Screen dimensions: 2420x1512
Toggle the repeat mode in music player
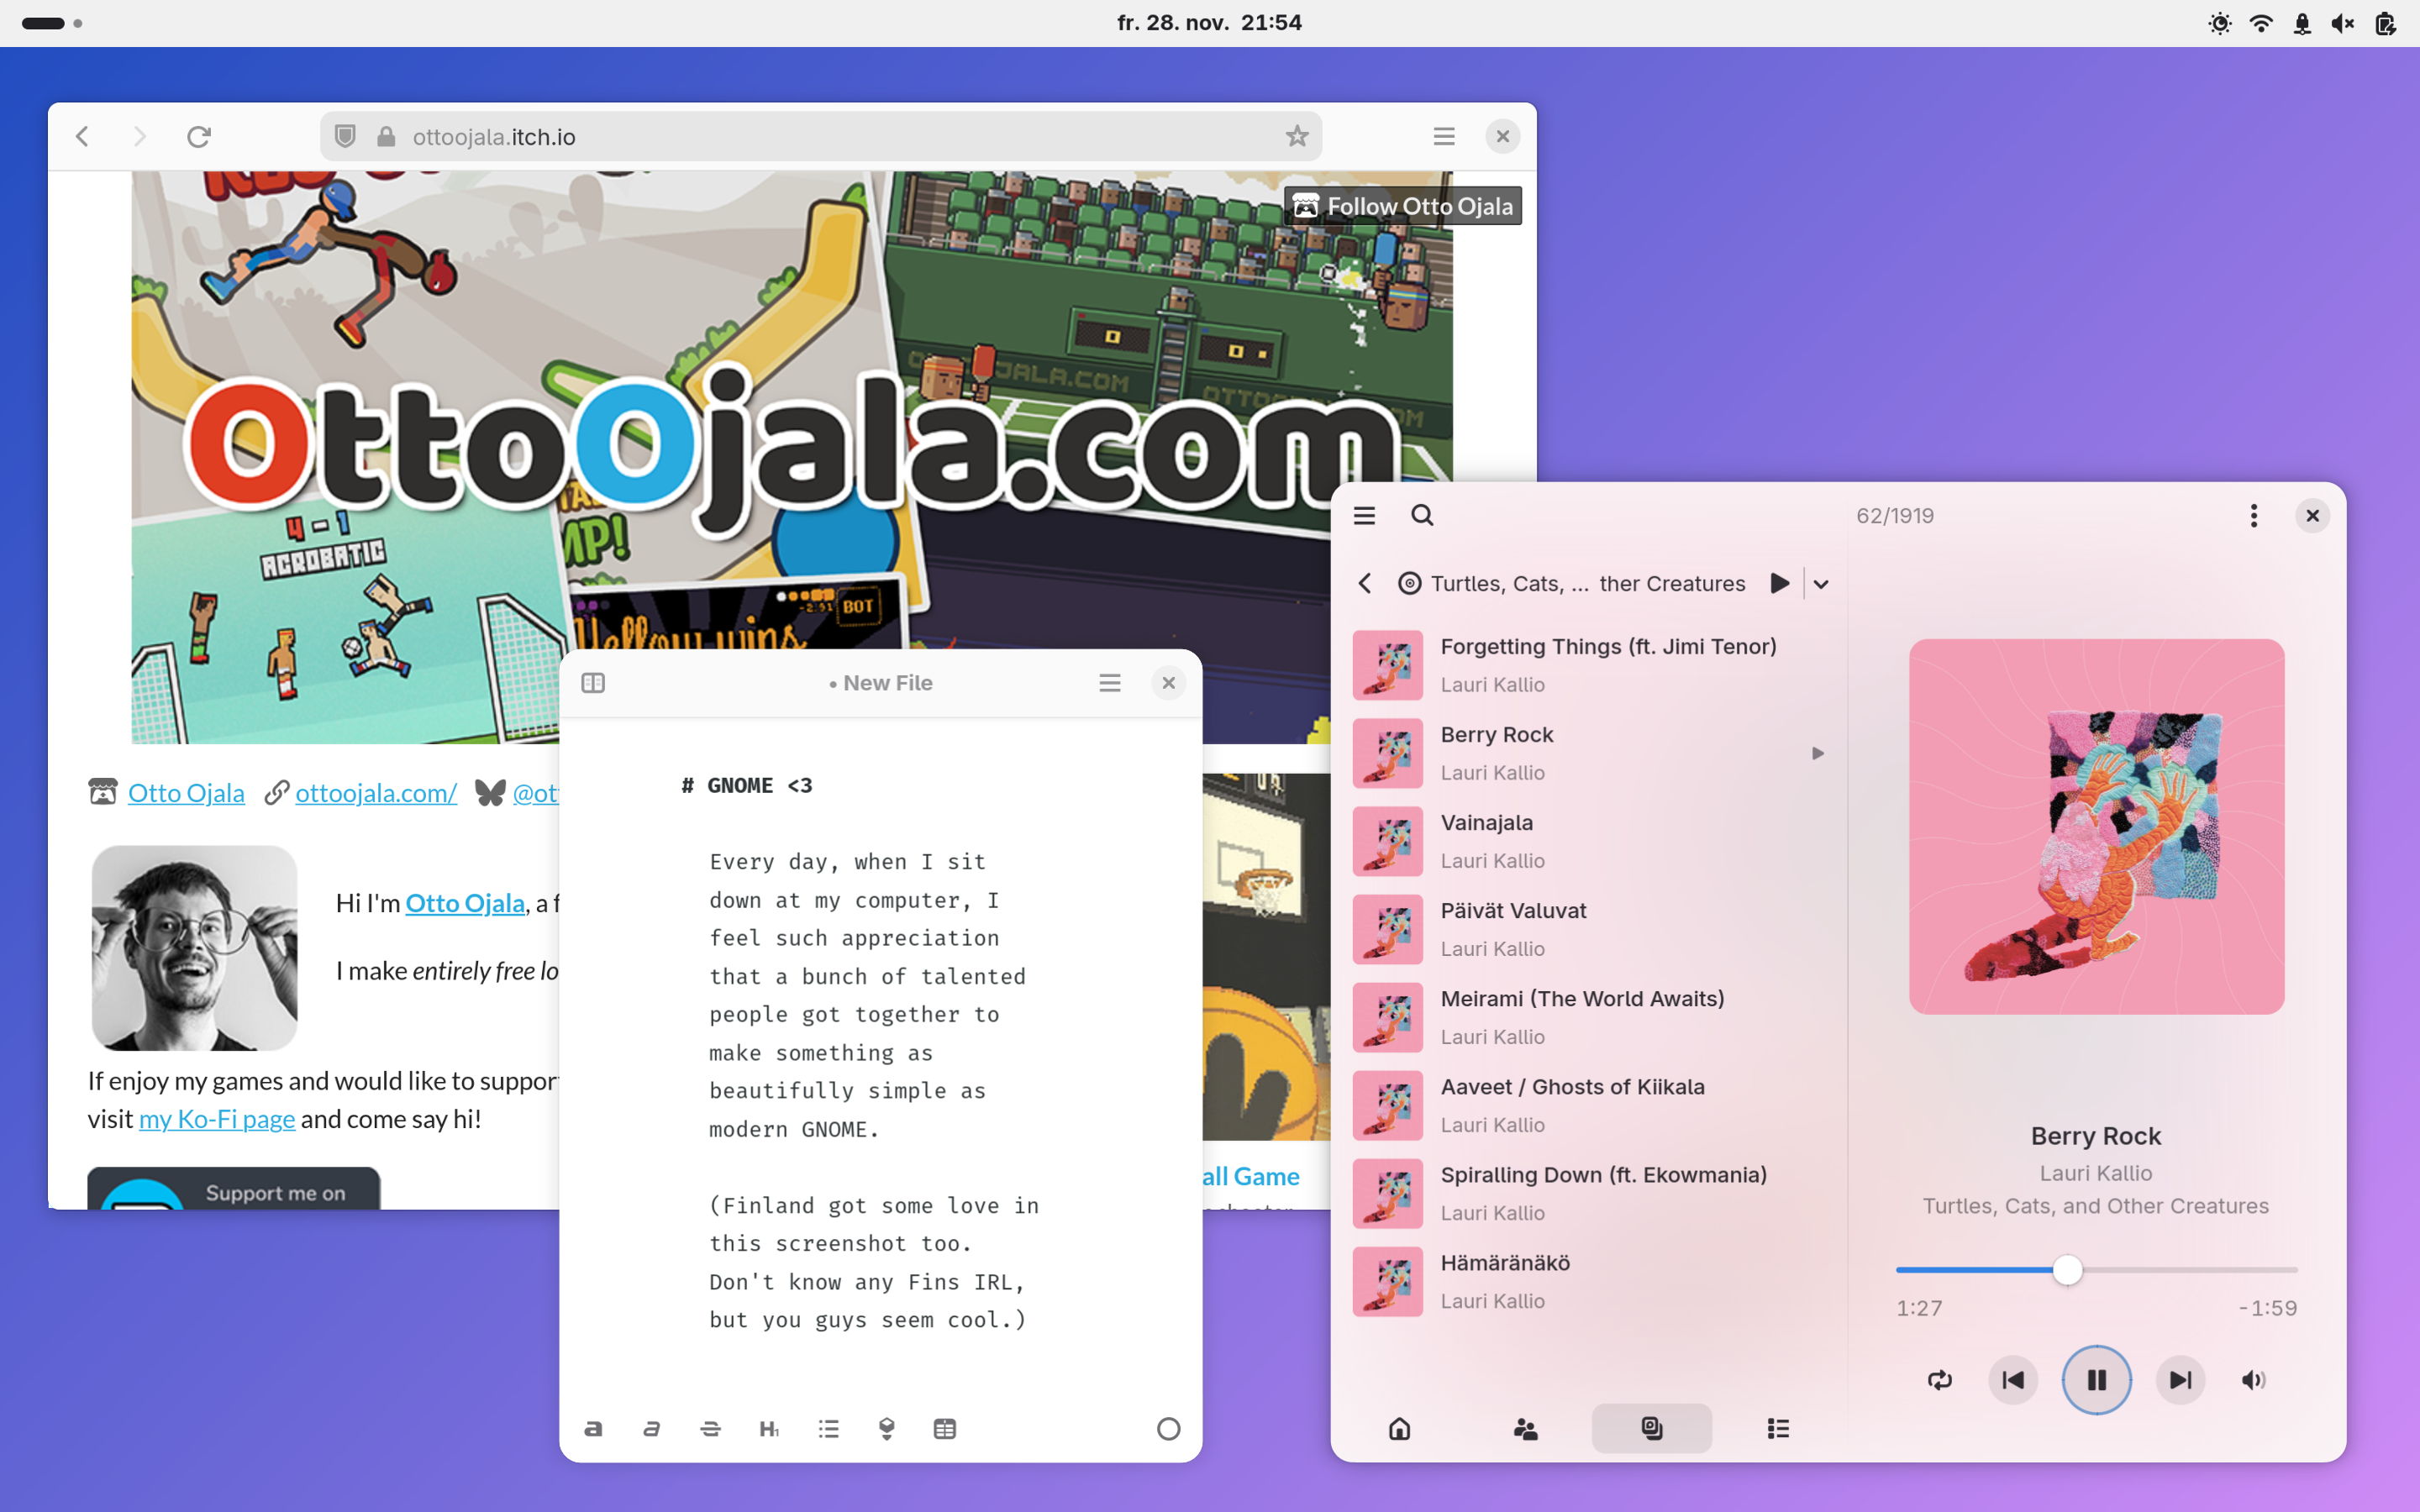pos(1939,1380)
